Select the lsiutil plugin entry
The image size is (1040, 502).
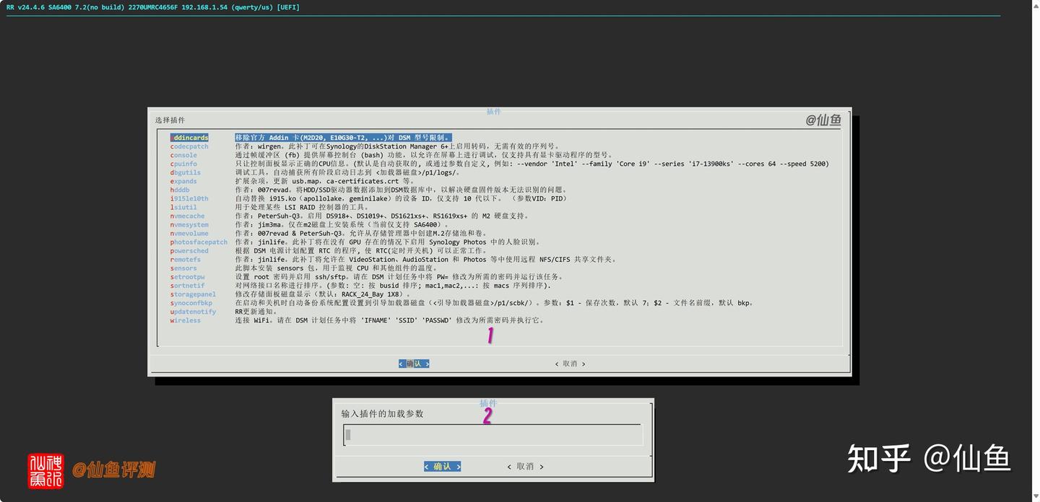click(x=271, y=207)
